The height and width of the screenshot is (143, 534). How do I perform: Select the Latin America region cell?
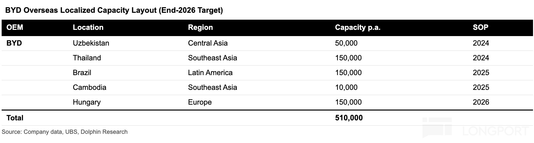point(210,73)
